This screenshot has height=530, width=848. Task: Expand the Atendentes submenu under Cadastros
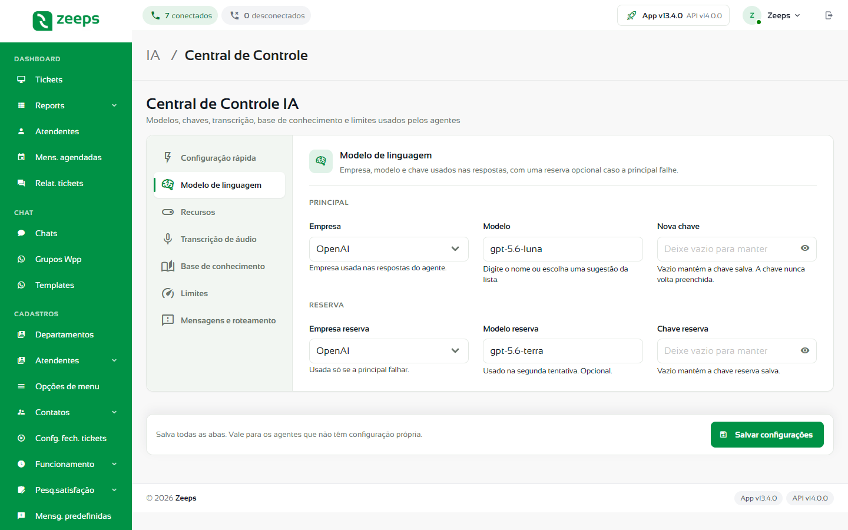[114, 360]
